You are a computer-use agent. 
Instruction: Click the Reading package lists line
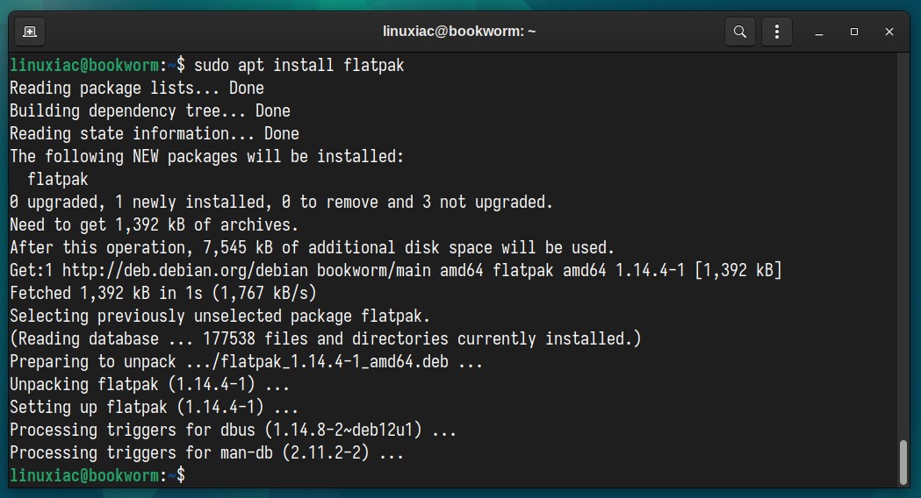click(x=137, y=88)
